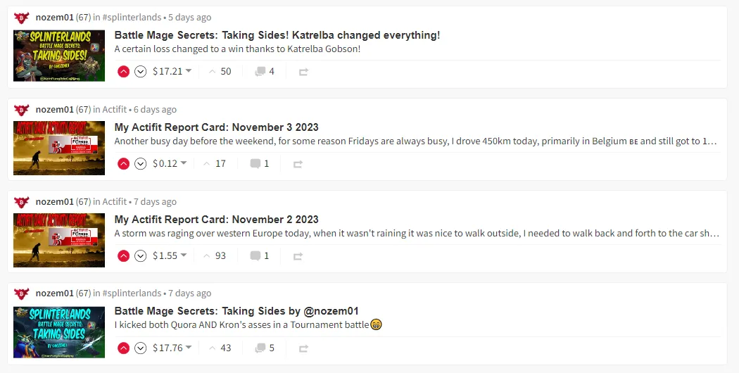
Task: Expand the $0.12 payout dropdown
Action: pos(170,163)
